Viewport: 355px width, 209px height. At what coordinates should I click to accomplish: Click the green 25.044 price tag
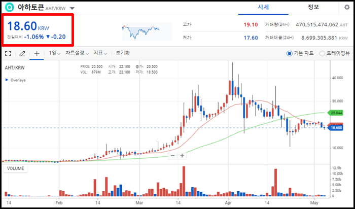pyautogui.click(x=336, y=113)
